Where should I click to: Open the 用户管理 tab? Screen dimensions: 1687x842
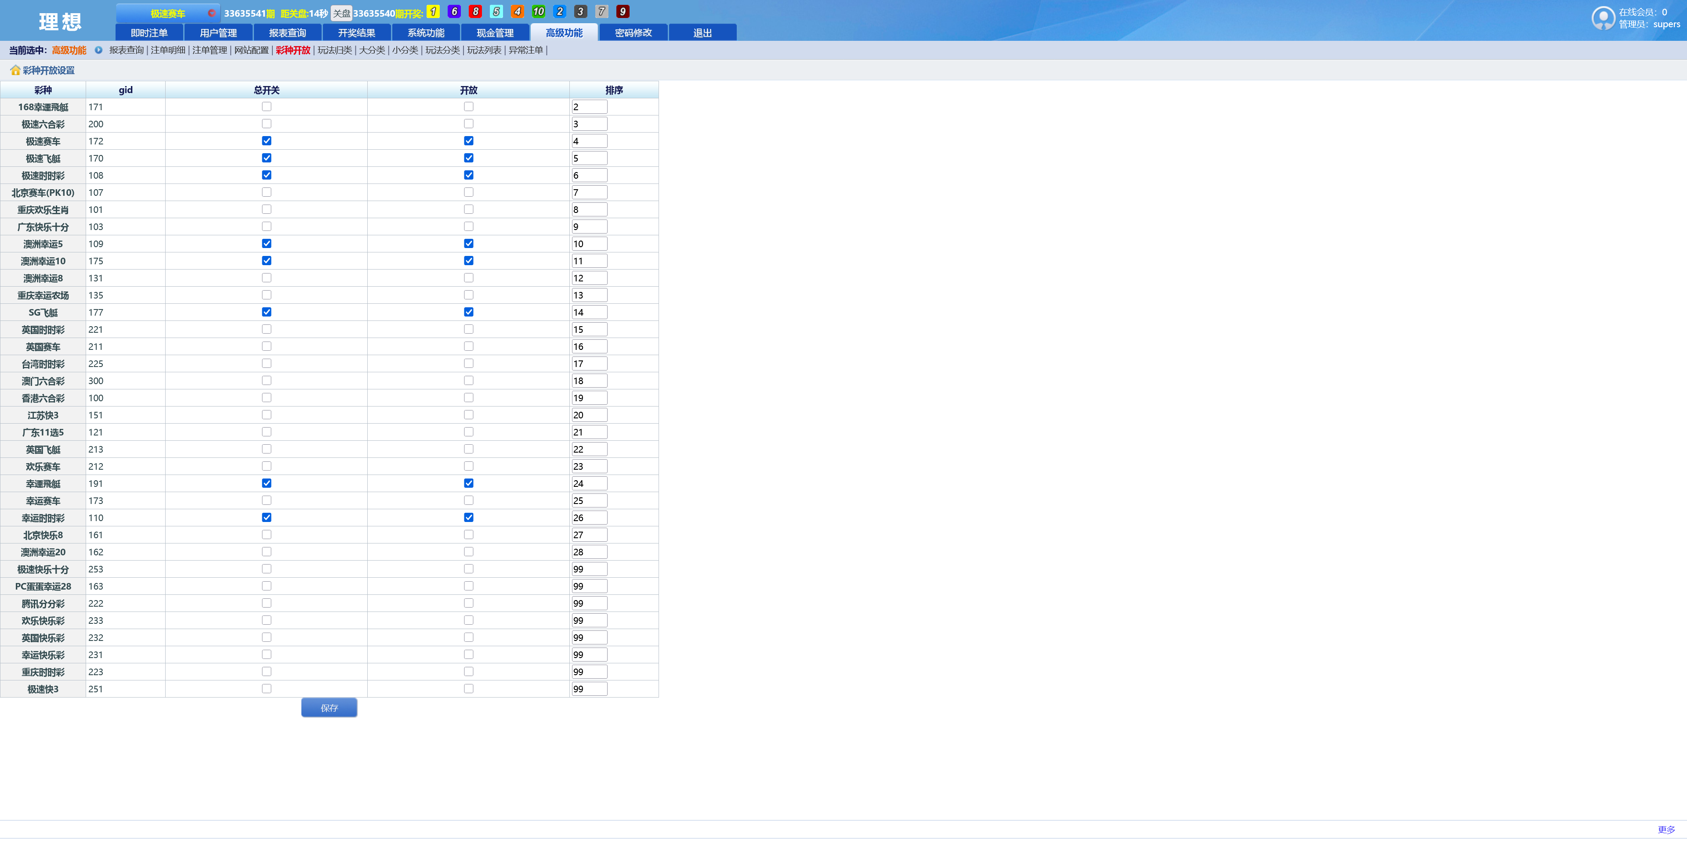coord(218,33)
